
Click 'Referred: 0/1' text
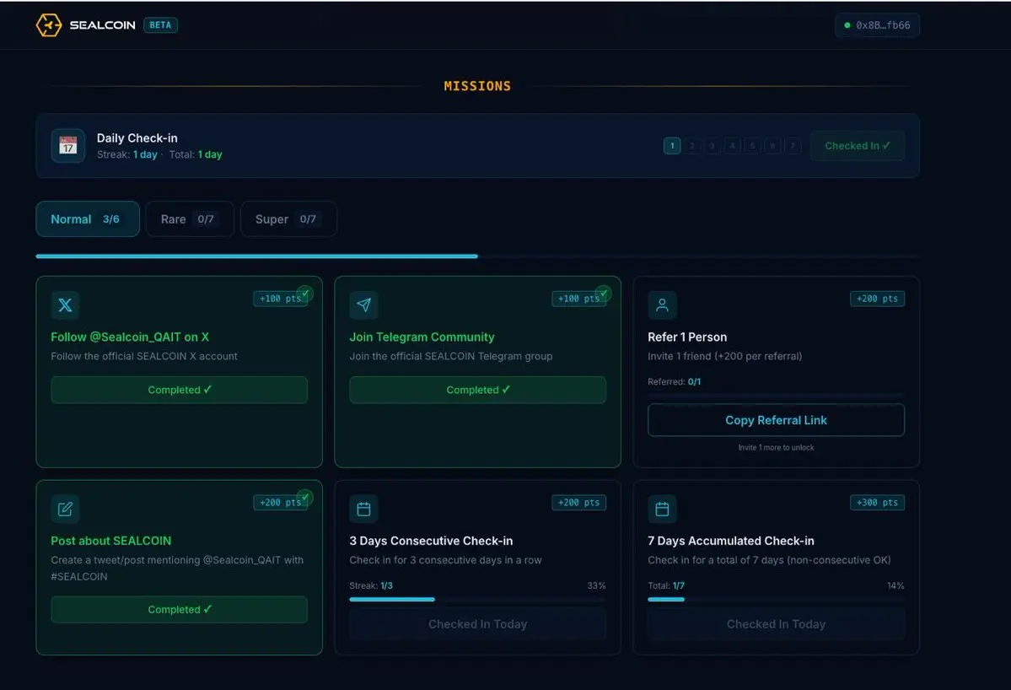pos(675,382)
